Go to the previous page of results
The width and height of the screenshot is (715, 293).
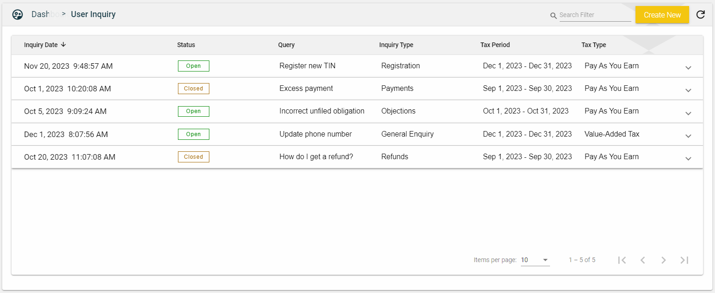[642, 260]
